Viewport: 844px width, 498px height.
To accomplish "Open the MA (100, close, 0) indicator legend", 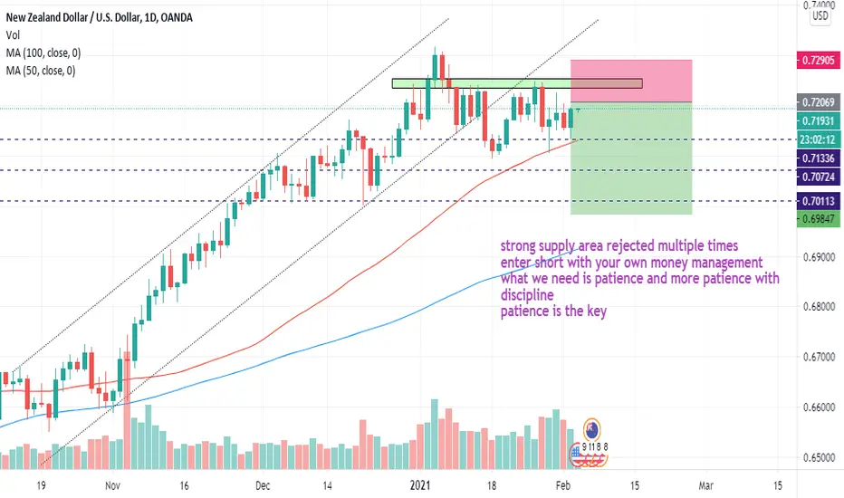I will click(x=43, y=53).
